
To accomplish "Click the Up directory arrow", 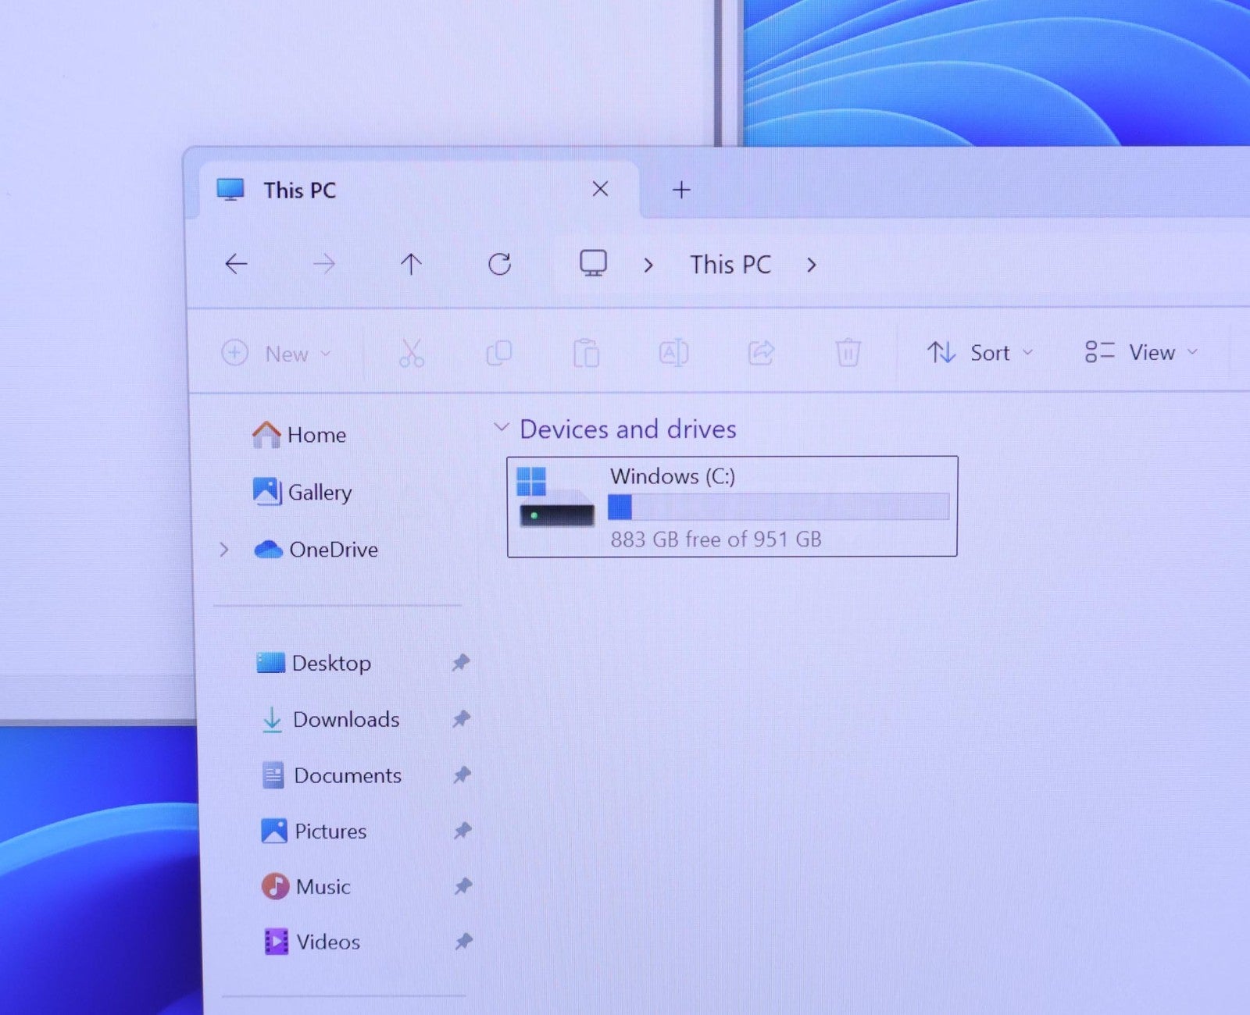I will pos(411,265).
